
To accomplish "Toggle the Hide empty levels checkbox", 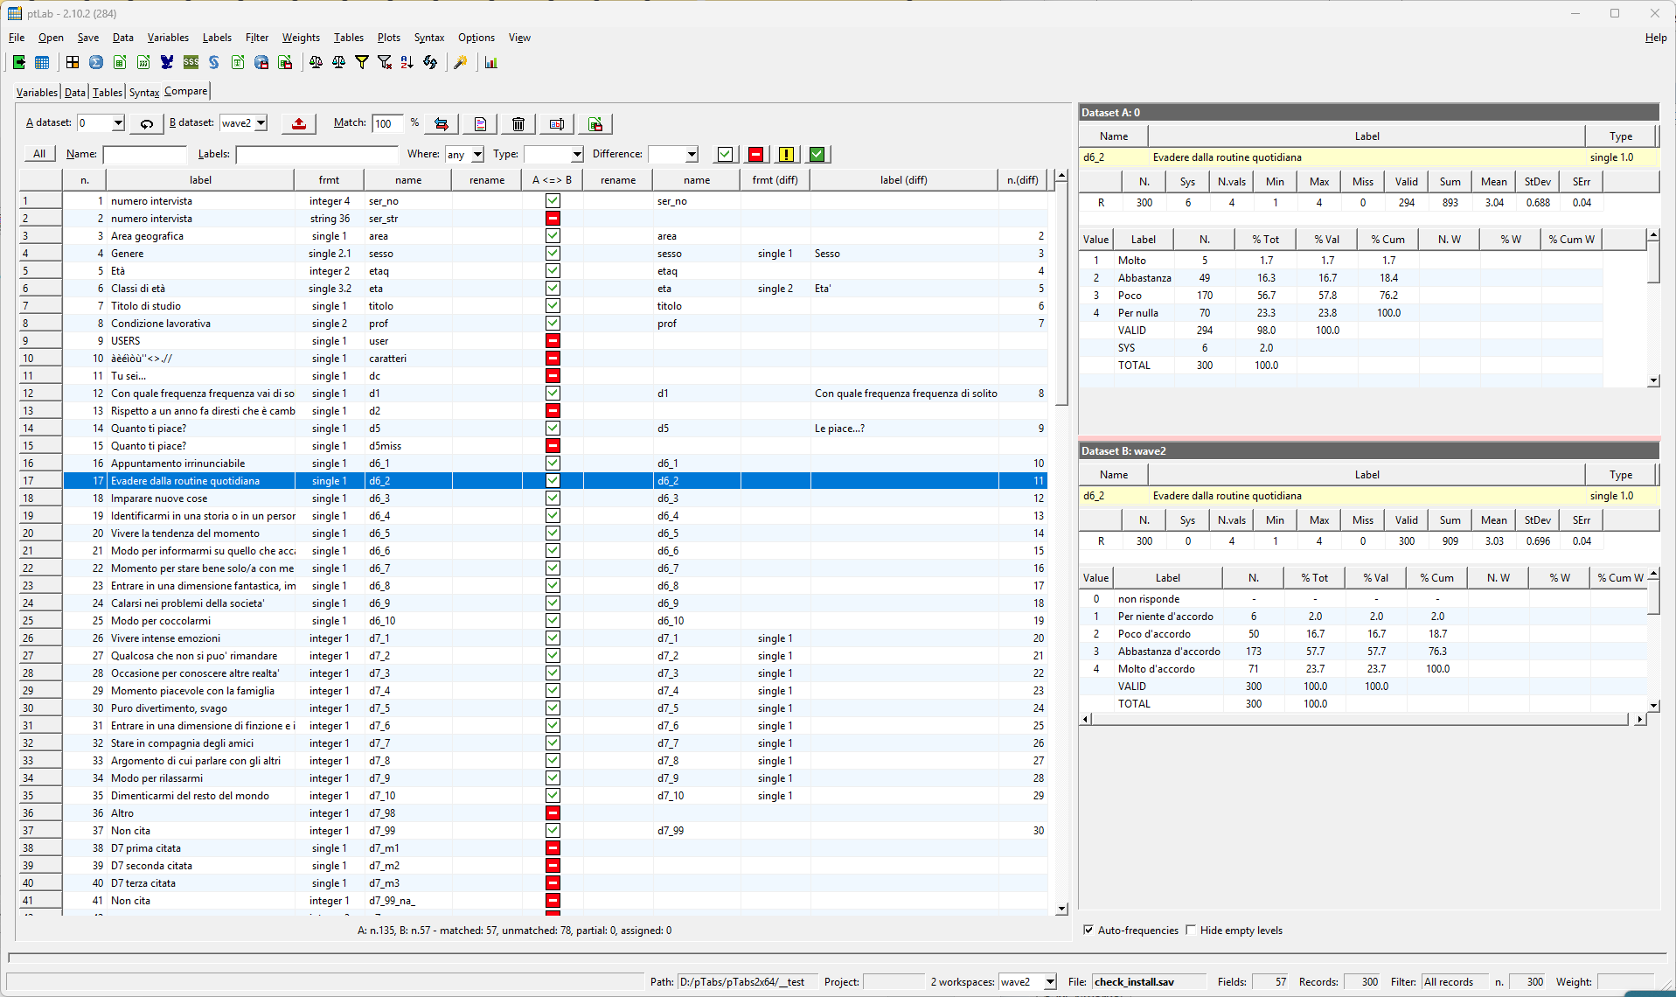I will [x=1191, y=930].
